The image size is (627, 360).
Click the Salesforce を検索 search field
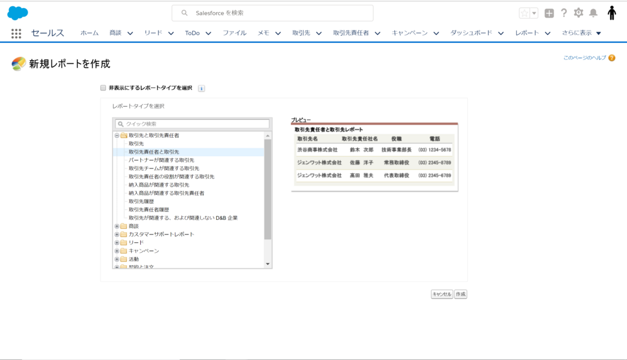pos(272,13)
